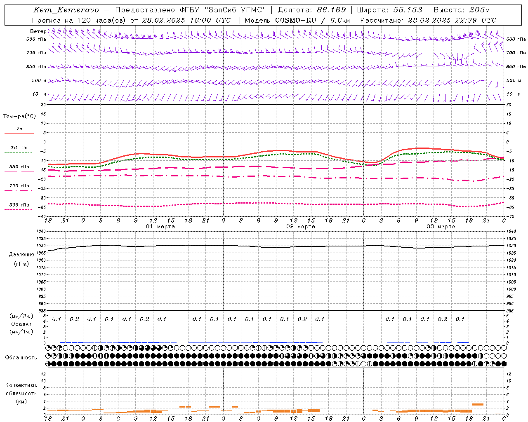Image resolution: width=528 pixels, height=422 pixels.
Task: Click the 03 марта date label
Action: click(x=441, y=227)
